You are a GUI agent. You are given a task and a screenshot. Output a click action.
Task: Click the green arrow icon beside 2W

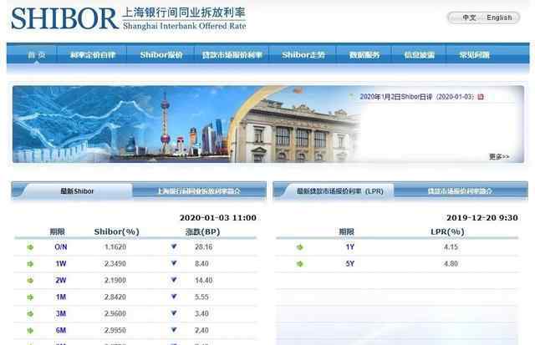click(x=30, y=281)
